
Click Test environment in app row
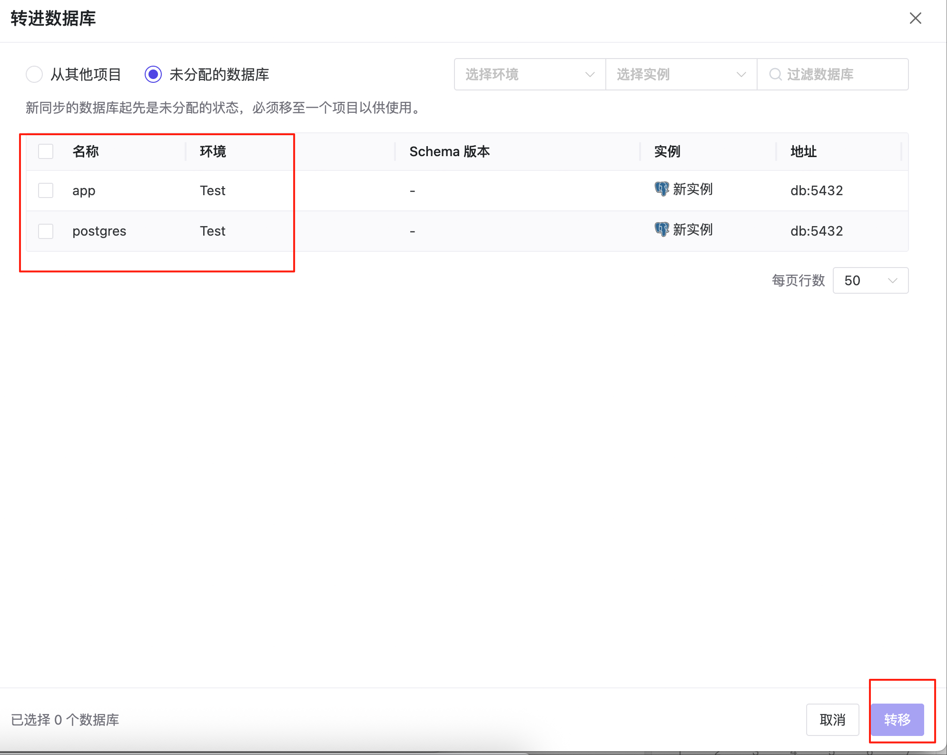[x=213, y=190]
